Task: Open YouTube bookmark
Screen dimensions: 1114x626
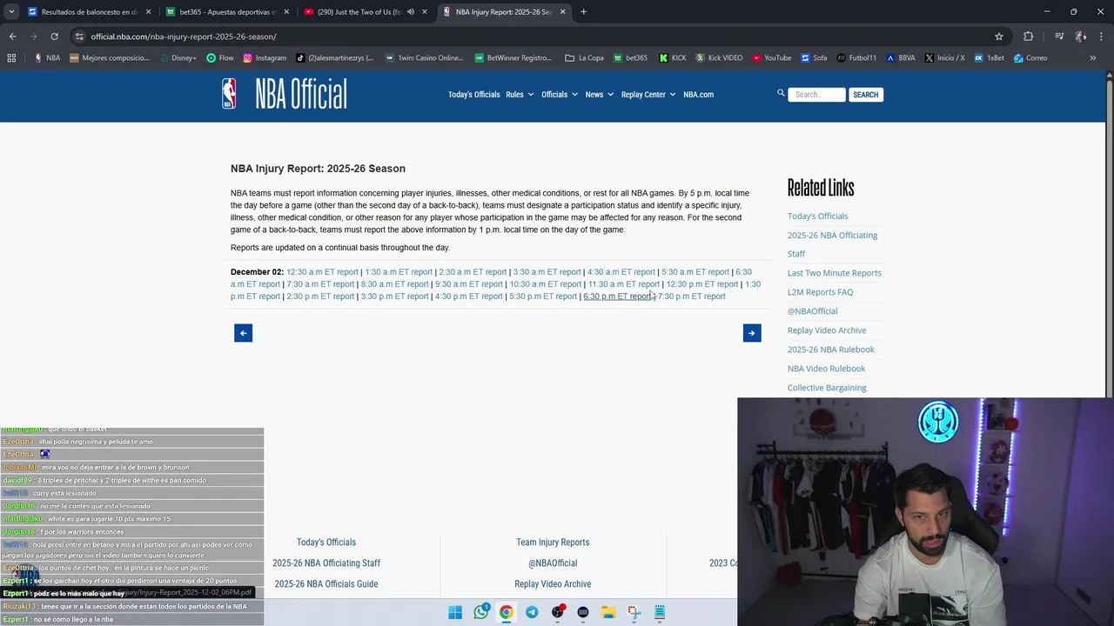Action: [x=772, y=58]
